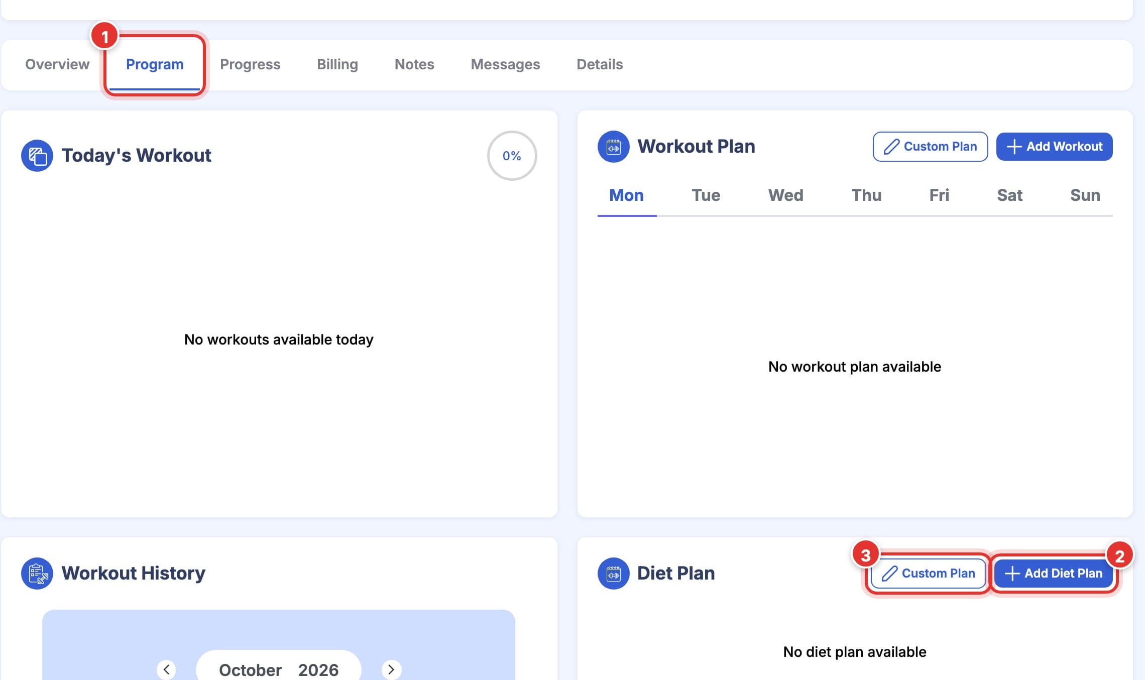
Task: Click Custom Plan in Workout Plan card
Action: click(931, 147)
